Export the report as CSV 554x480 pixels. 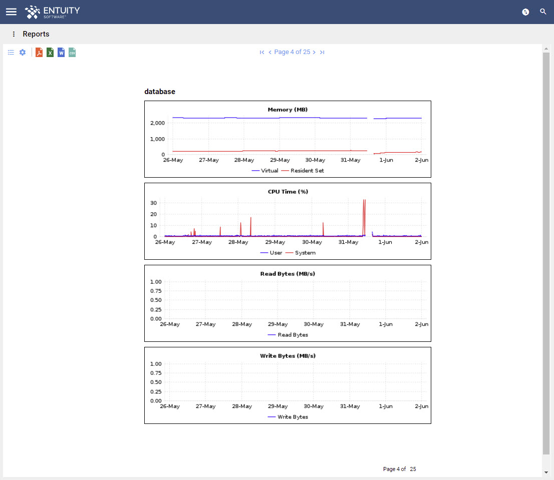[72, 52]
